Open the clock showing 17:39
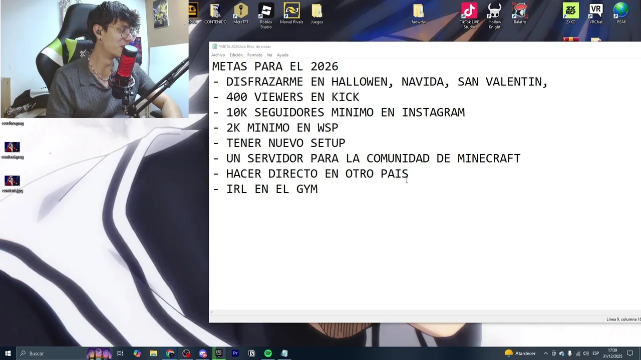Viewport: 641px width, 360px height. coord(612,353)
